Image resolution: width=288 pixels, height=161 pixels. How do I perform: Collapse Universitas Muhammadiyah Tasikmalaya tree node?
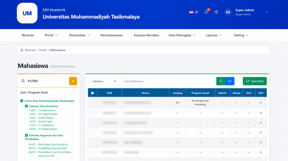(22, 101)
